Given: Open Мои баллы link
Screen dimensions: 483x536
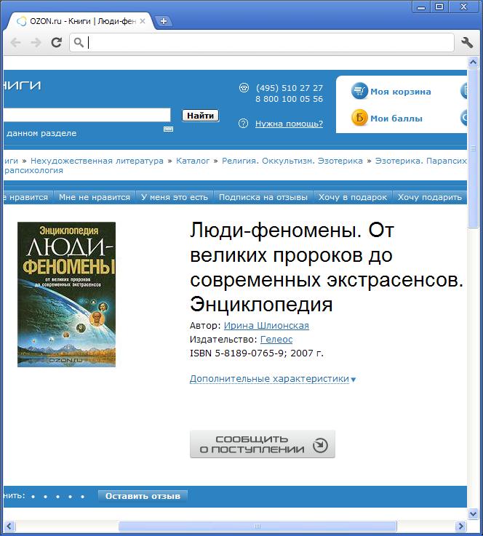Looking at the screenshot, I should pyautogui.click(x=396, y=119).
